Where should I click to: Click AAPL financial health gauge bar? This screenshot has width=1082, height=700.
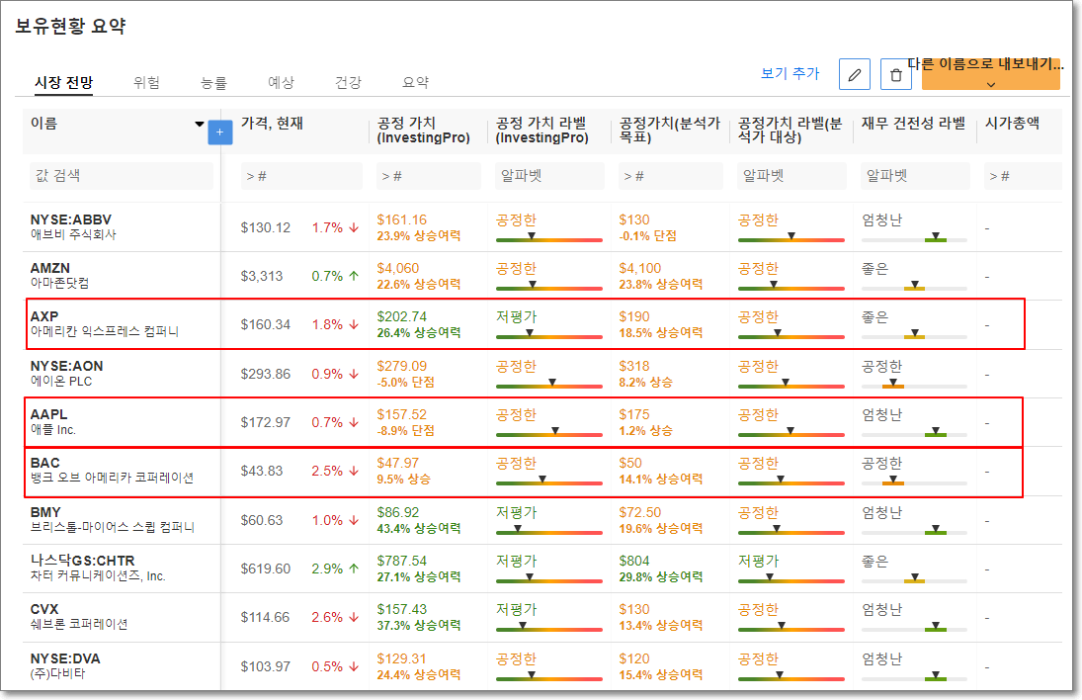tap(914, 432)
